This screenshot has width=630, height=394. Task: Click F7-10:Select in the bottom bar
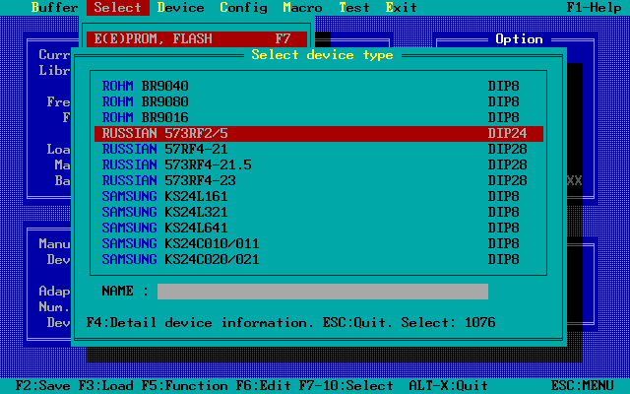[346, 385]
